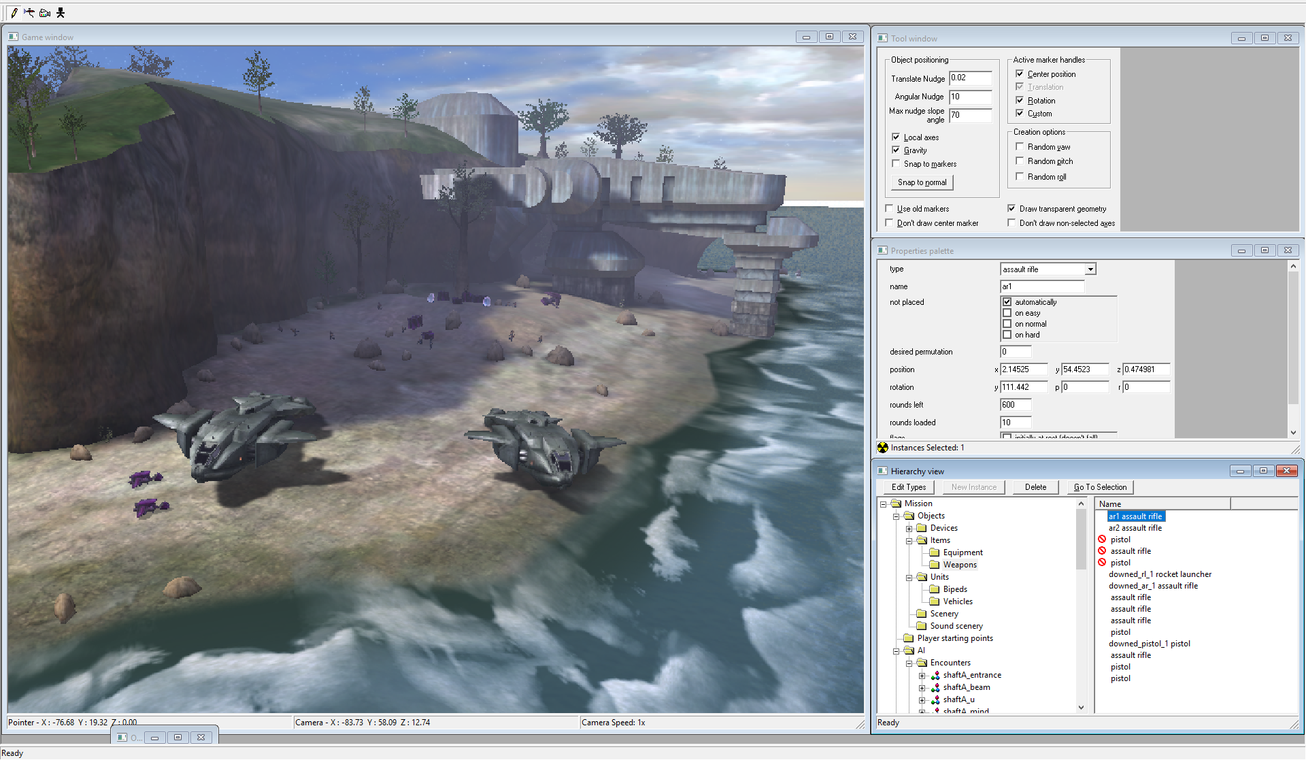Click the syringe injector toolbar icon

coord(29,12)
